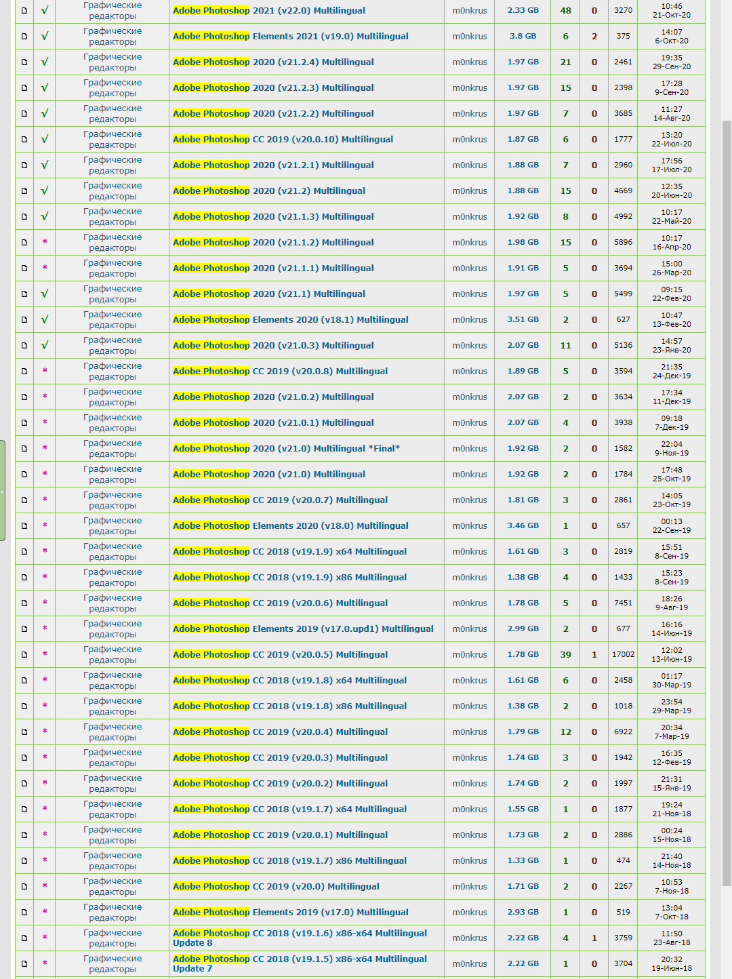Open Photoshop 2020 (v21.0) Multilingual *Final* link
This screenshot has width=732, height=979.
click(286, 449)
